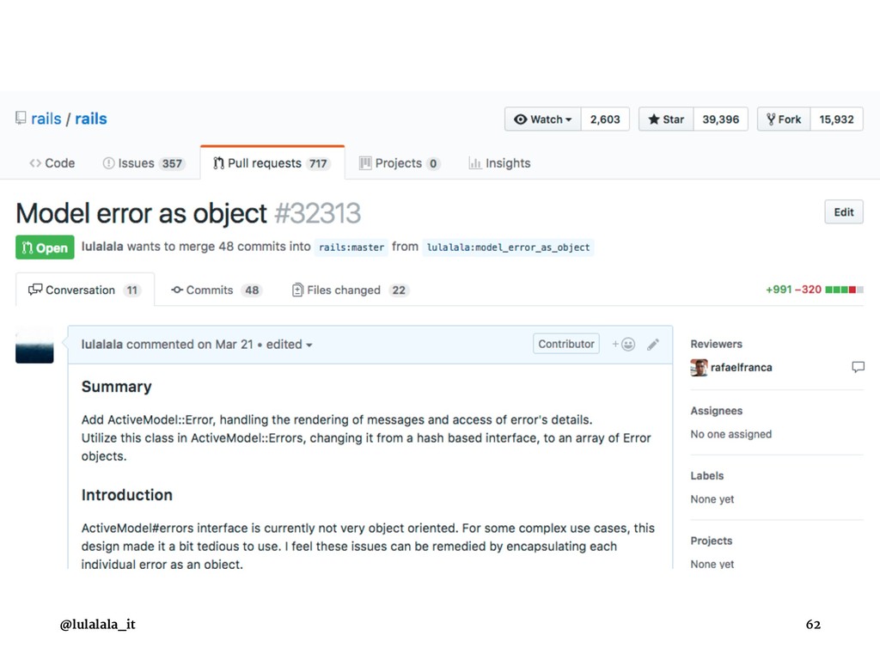Screen dimensions: 880x660
Task: Open rafaelfranca's reviewer profile link
Action: (x=742, y=368)
